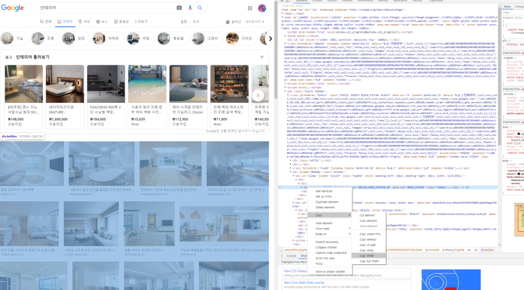Filter images by 거실 chip

14,39
